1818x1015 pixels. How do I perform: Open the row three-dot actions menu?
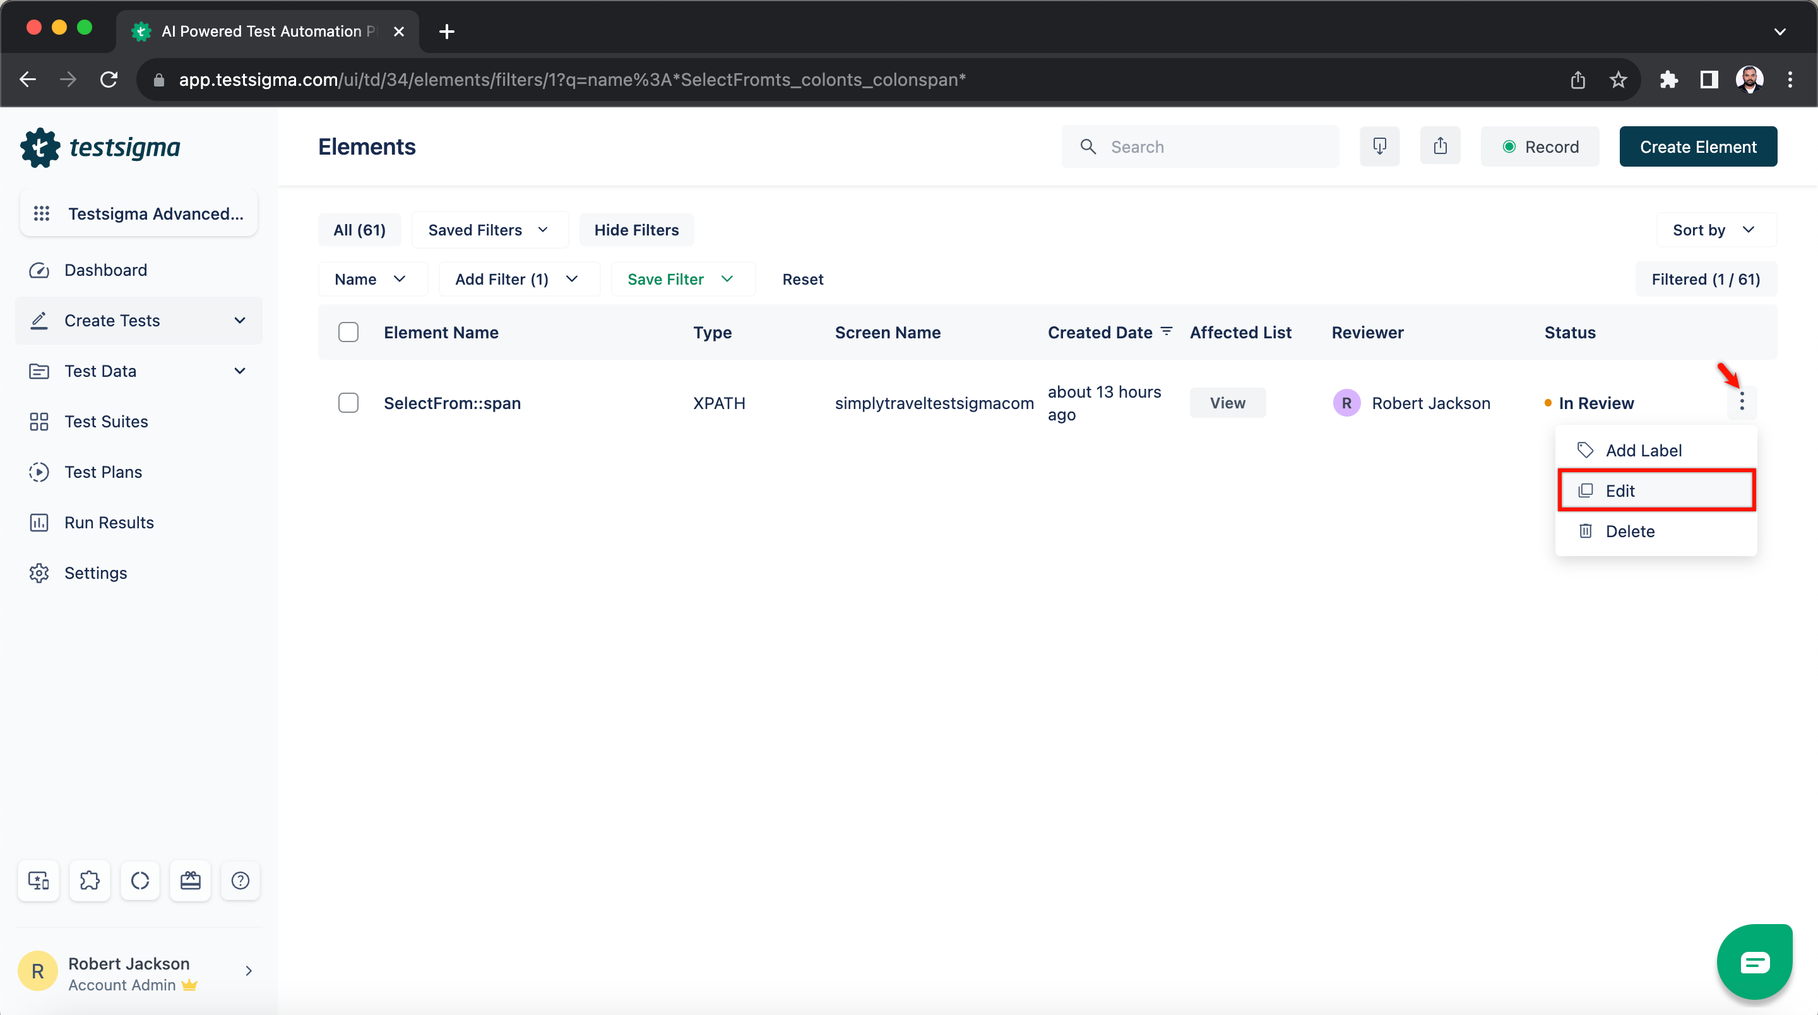point(1742,401)
